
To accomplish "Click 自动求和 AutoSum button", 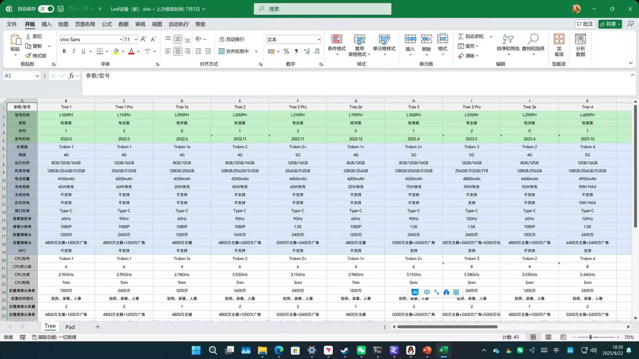I will (x=471, y=36).
